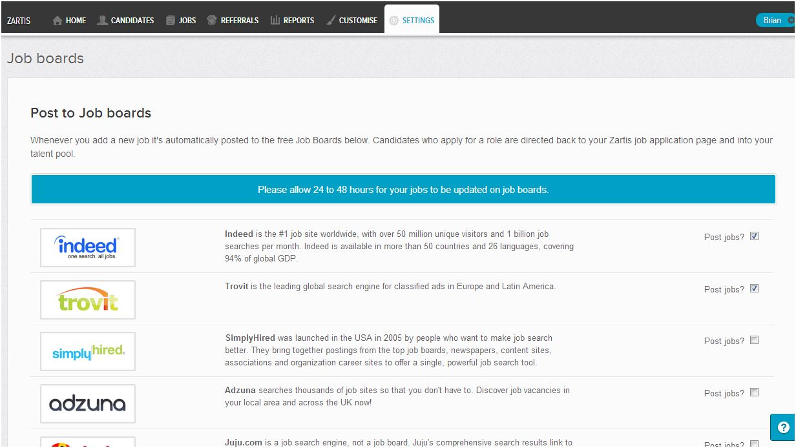
Task: Click the bold SimplyHired name in description
Action: click(x=250, y=338)
